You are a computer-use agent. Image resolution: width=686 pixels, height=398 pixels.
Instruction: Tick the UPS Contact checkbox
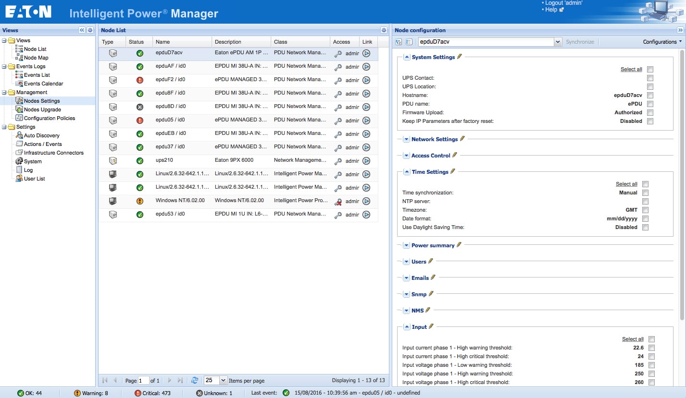click(650, 78)
